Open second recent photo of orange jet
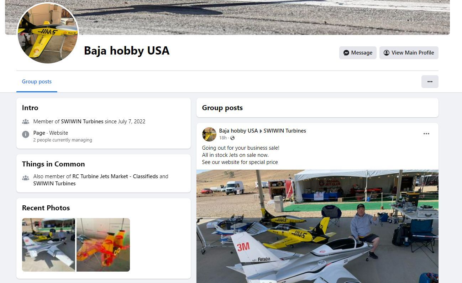 point(103,245)
